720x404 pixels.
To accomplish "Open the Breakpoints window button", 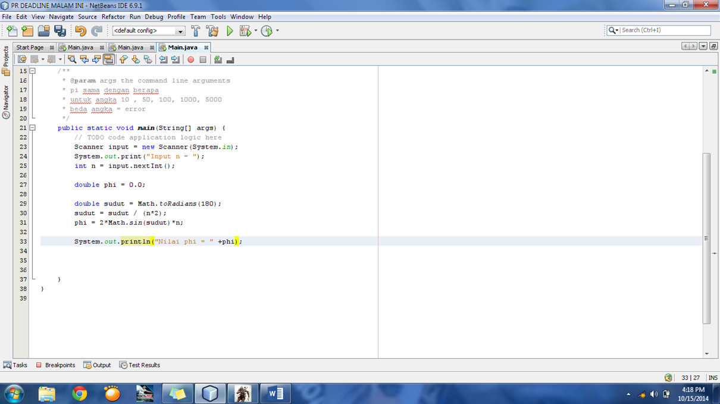I will pos(55,365).
